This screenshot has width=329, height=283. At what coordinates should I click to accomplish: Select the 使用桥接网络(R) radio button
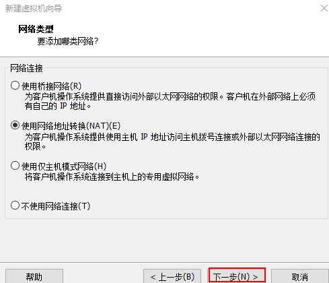[x=15, y=86]
